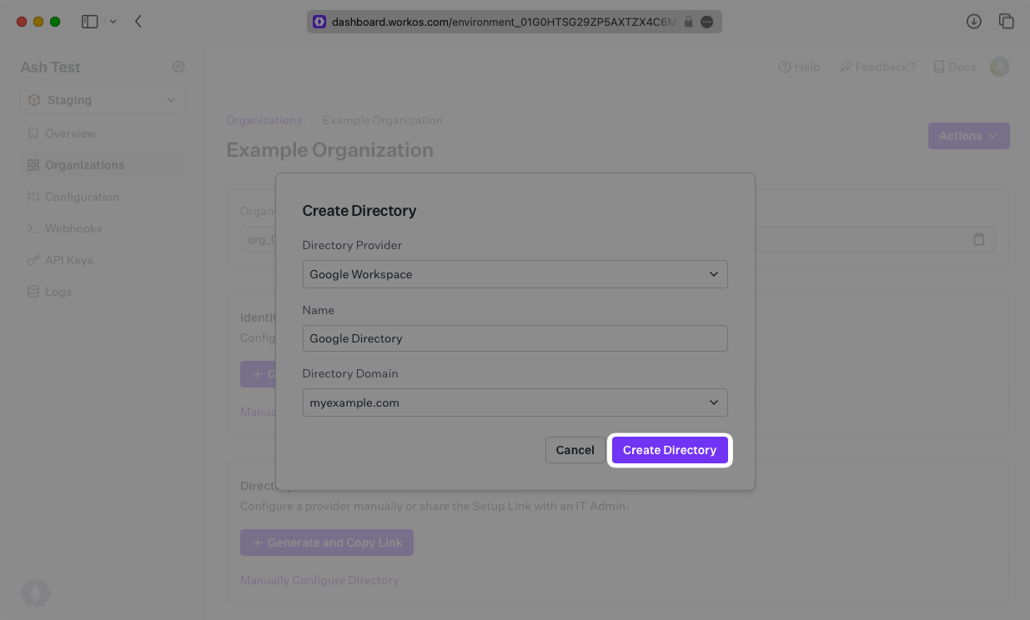Open the address bar more options icon

point(707,22)
